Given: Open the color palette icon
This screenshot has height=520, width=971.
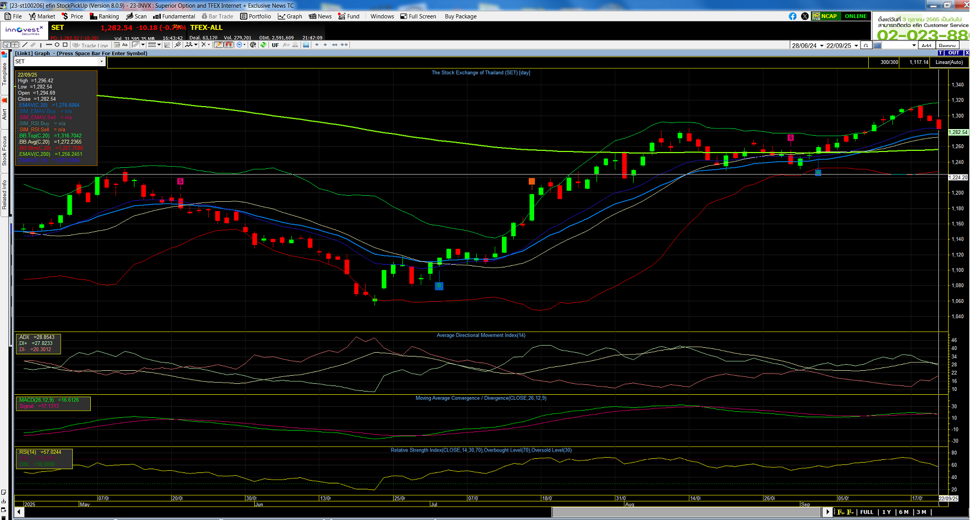Looking at the screenshot, I should pyautogui.click(x=253, y=45).
